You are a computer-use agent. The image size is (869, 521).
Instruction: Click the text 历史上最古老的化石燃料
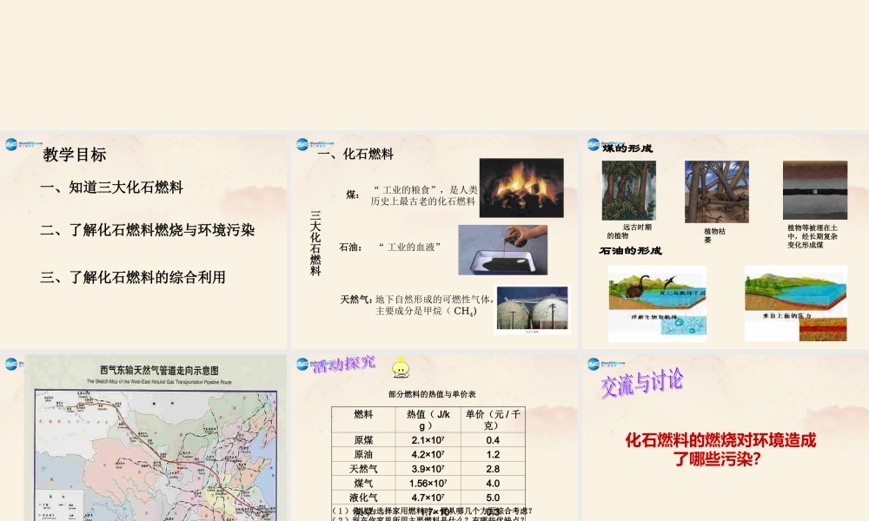point(423,201)
